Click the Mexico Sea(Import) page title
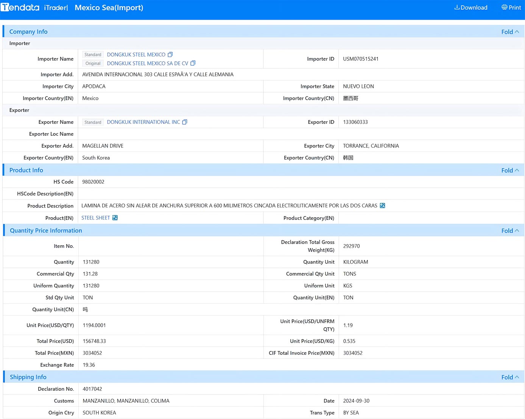Image resolution: width=525 pixels, height=419 pixels. pyautogui.click(x=109, y=8)
